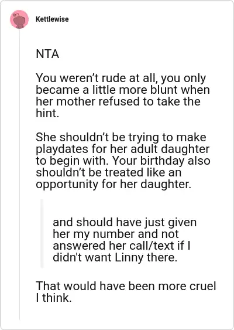Click the line "That would have been more cruel"
The image size is (234, 330).
126,286
